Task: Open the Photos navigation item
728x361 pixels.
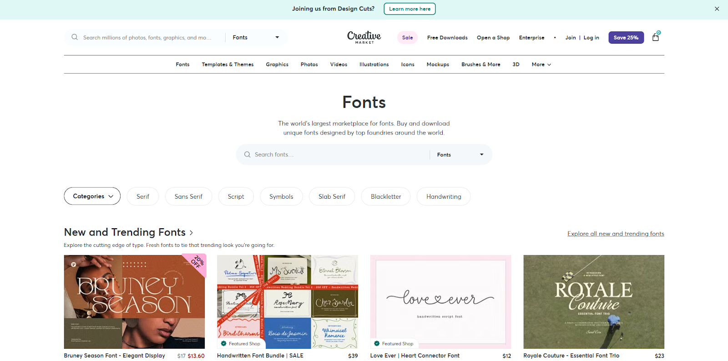Action: pos(309,65)
